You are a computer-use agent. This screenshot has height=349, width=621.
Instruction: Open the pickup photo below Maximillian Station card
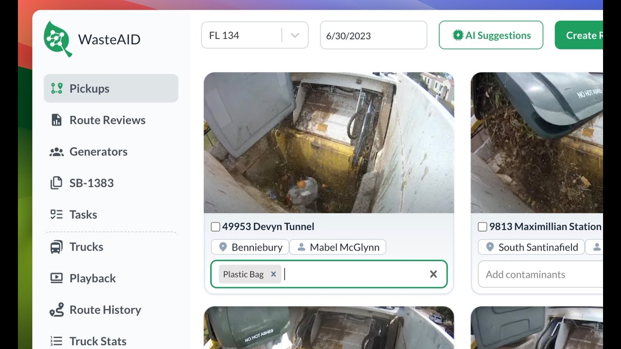click(537, 328)
